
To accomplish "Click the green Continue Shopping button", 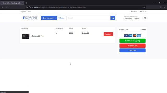I will coord(132,41).
